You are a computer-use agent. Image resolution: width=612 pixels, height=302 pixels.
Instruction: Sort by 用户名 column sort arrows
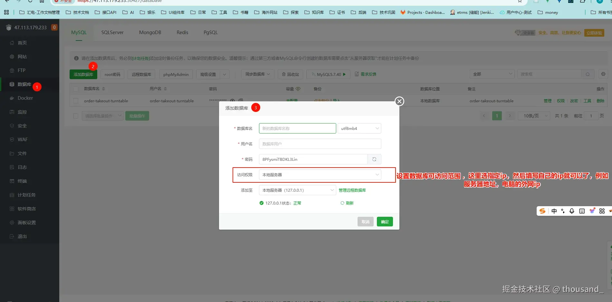(165, 89)
